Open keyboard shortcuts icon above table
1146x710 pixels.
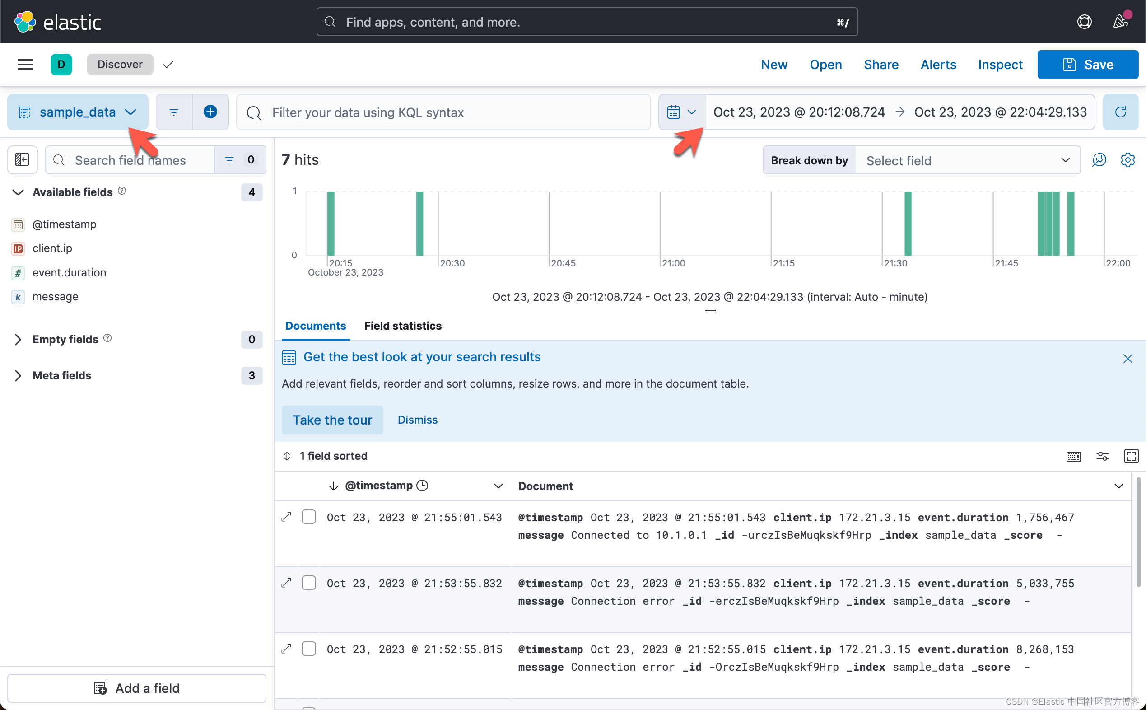[1073, 456]
